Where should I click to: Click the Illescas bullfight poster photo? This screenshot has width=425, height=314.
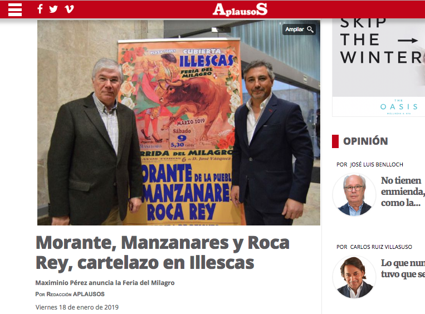tap(179, 122)
